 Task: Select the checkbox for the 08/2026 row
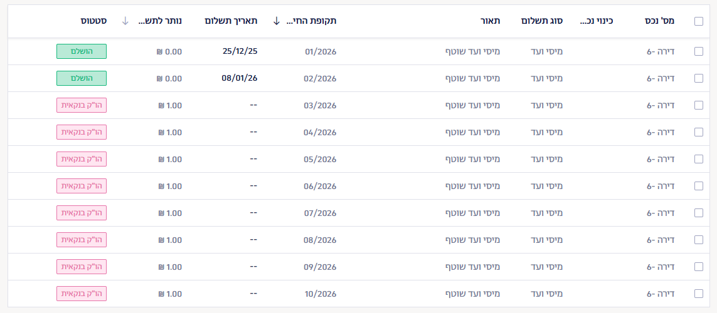pos(699,240)
